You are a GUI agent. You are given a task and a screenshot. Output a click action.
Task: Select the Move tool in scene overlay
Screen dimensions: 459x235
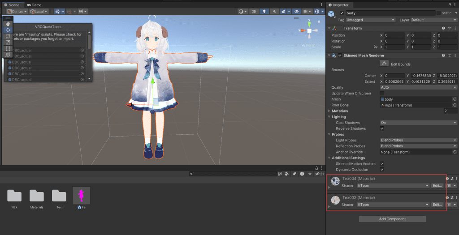point(8,30)
